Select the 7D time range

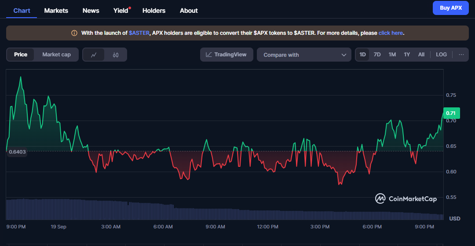[x=377, y=55]
